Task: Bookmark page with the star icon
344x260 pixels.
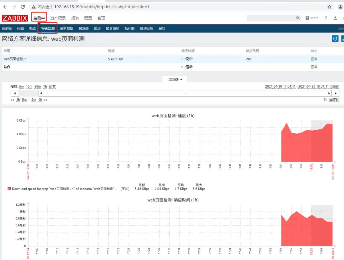Action: [330, 7]
